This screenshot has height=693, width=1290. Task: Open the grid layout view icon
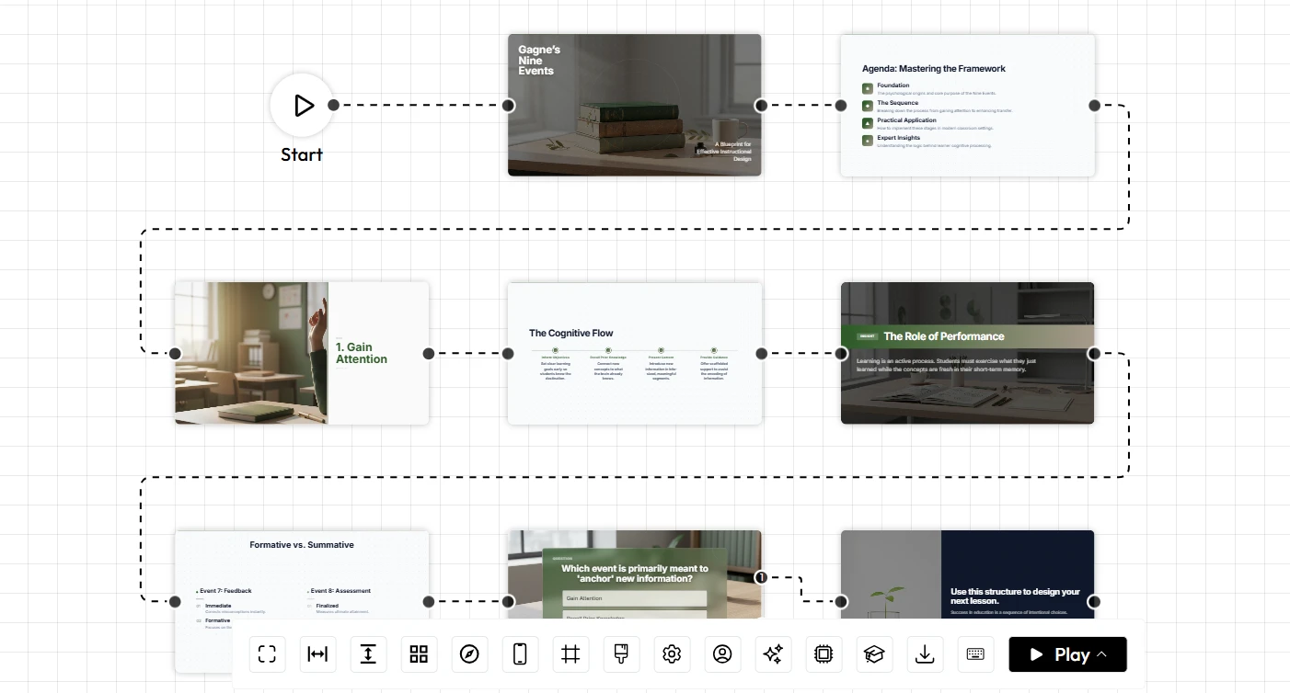(x=419, y=654)
